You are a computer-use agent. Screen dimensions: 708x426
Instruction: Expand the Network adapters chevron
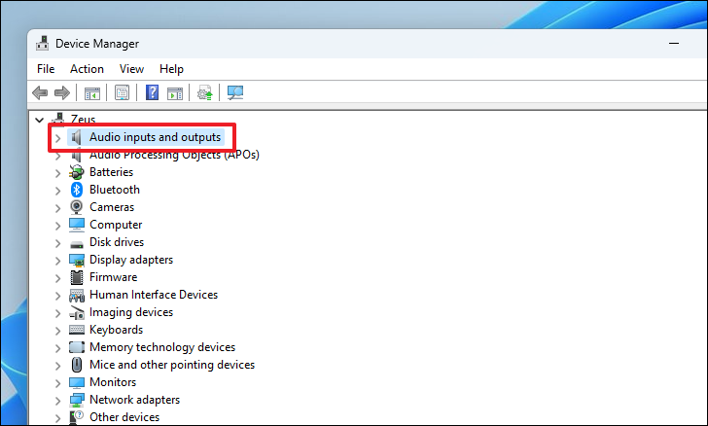[x=57, y=401]
